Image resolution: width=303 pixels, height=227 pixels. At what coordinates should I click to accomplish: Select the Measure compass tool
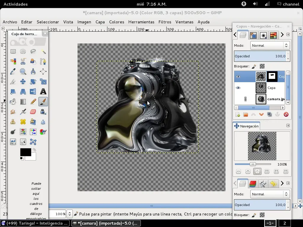coord(33,72)
